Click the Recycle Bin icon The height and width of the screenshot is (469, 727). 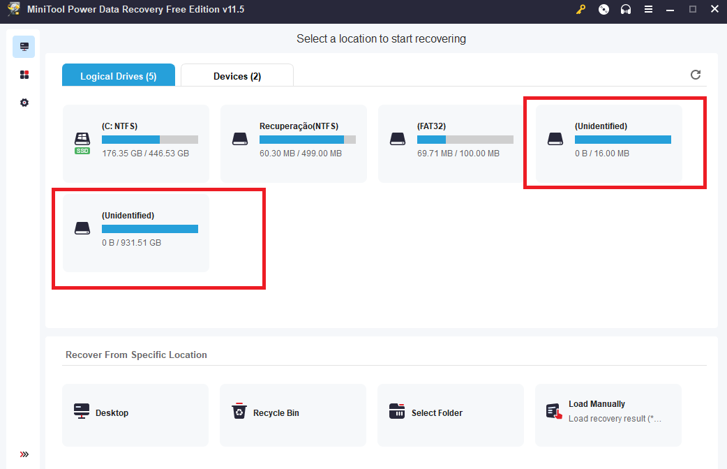pyautogui.click(x=239, y=411)
